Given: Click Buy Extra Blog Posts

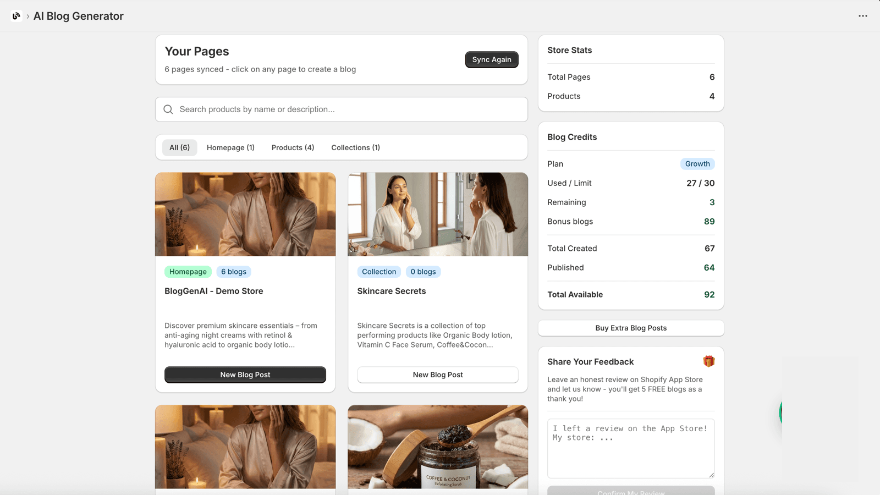Looking at the screenshot, I should [x=630, y=328].
